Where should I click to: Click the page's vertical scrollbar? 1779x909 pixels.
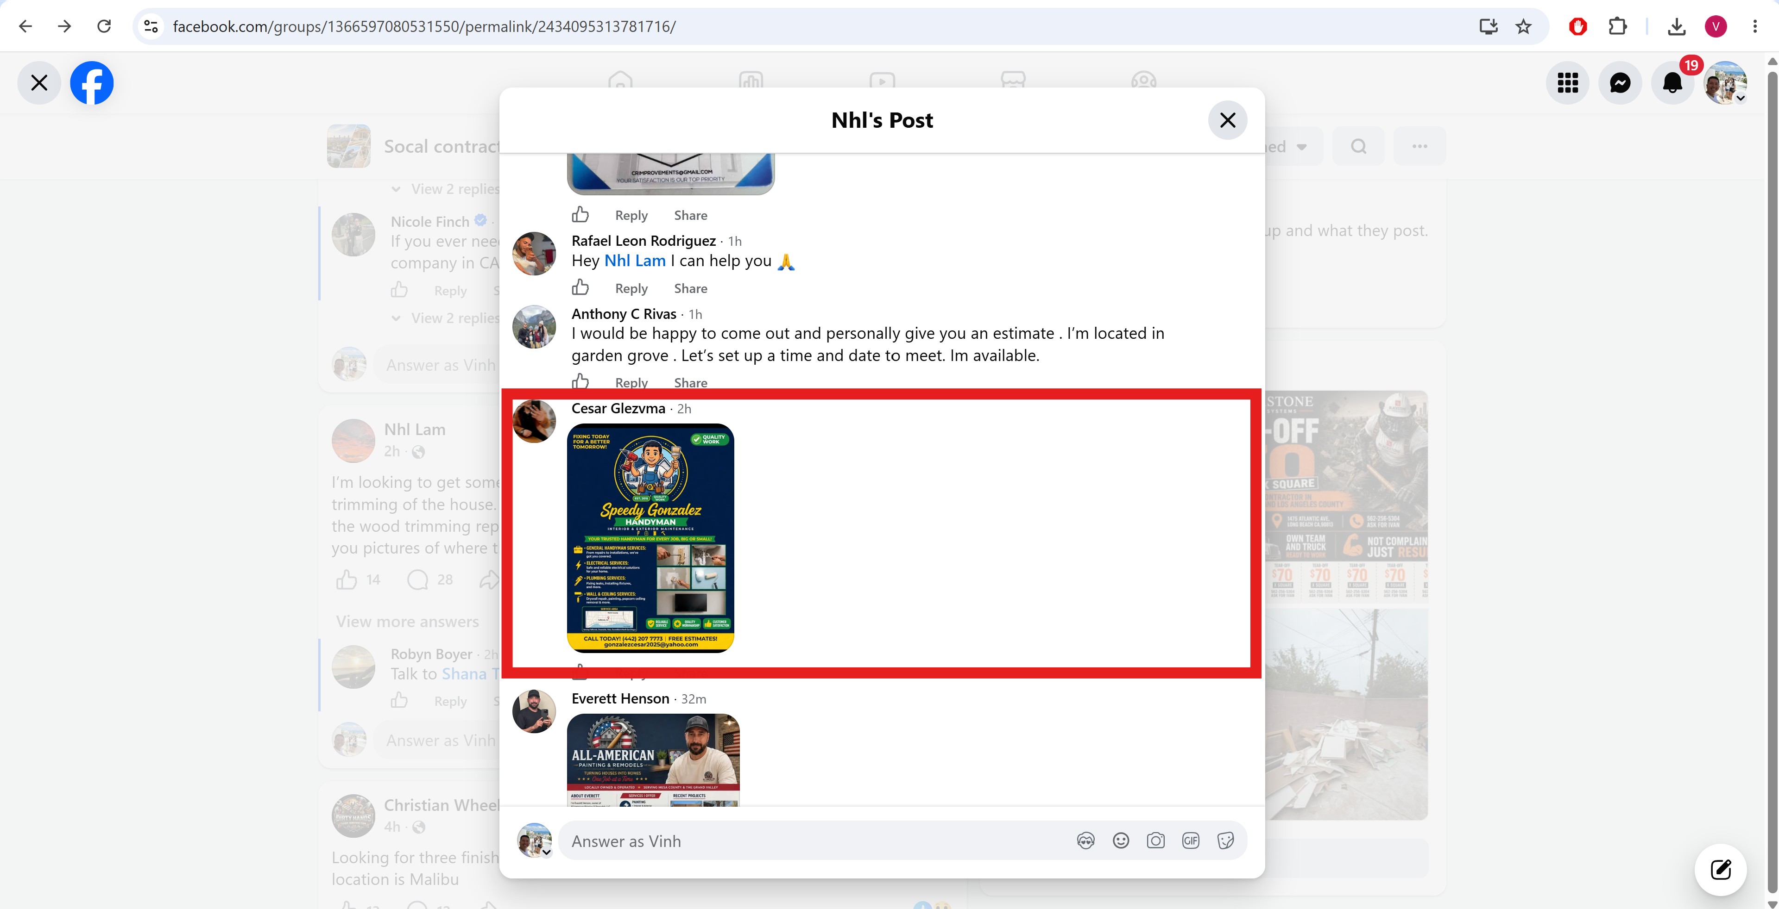[1772, 483]
